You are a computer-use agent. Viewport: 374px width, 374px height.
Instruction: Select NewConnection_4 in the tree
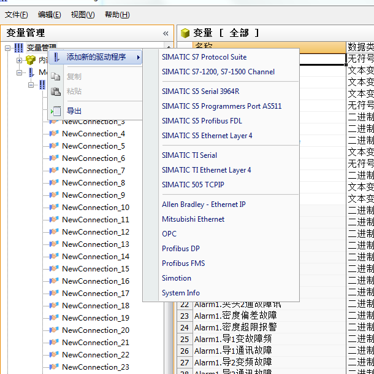click(93, 134)
